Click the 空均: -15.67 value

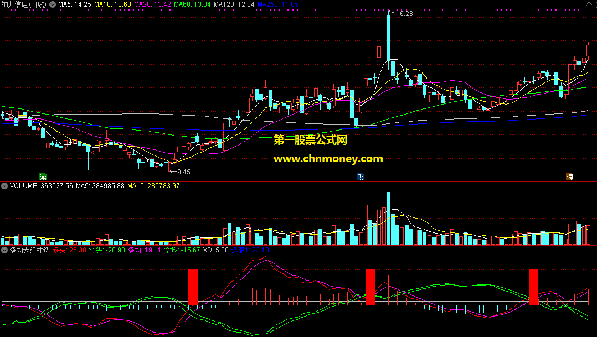click(182, 250)
